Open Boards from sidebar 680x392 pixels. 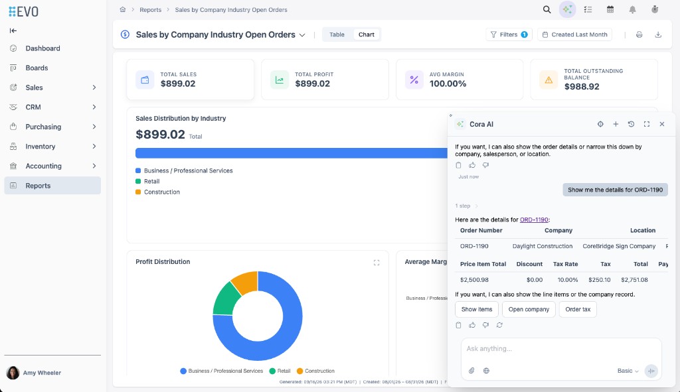tap(37, 68)
